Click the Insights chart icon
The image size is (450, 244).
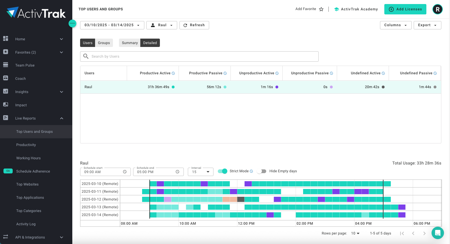(x=5, y=91)
